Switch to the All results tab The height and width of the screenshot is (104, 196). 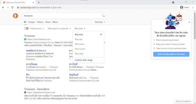[25, 22]
